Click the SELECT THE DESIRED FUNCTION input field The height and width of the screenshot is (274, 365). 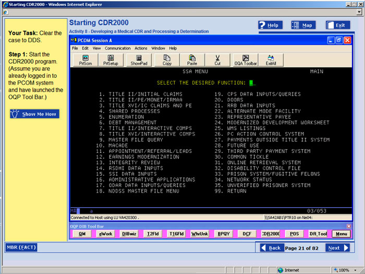tap(251, 82)
